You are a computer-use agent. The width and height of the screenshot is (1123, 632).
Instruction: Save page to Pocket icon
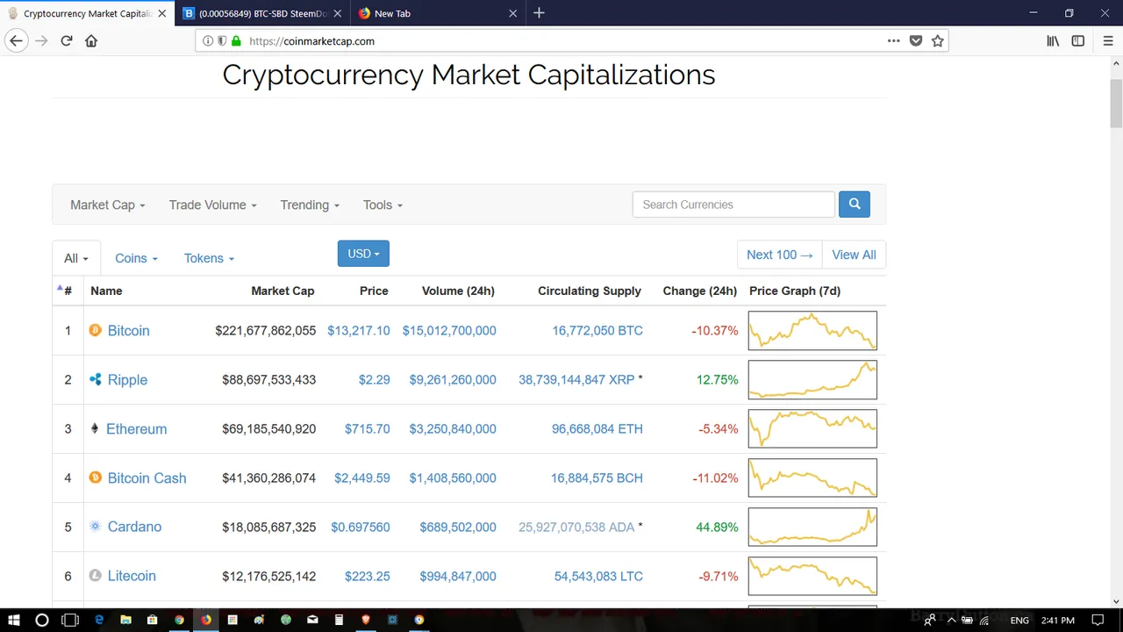[915, 40]
